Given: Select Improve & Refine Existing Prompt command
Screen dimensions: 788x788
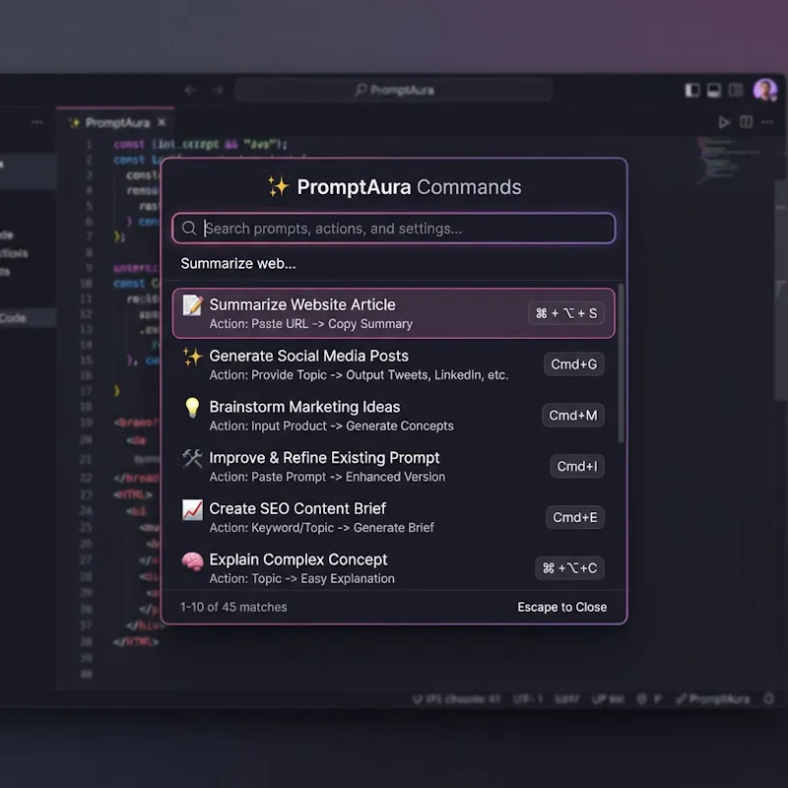Looking at the screenshot, I should pyautogui.click(x=393, y=466).
